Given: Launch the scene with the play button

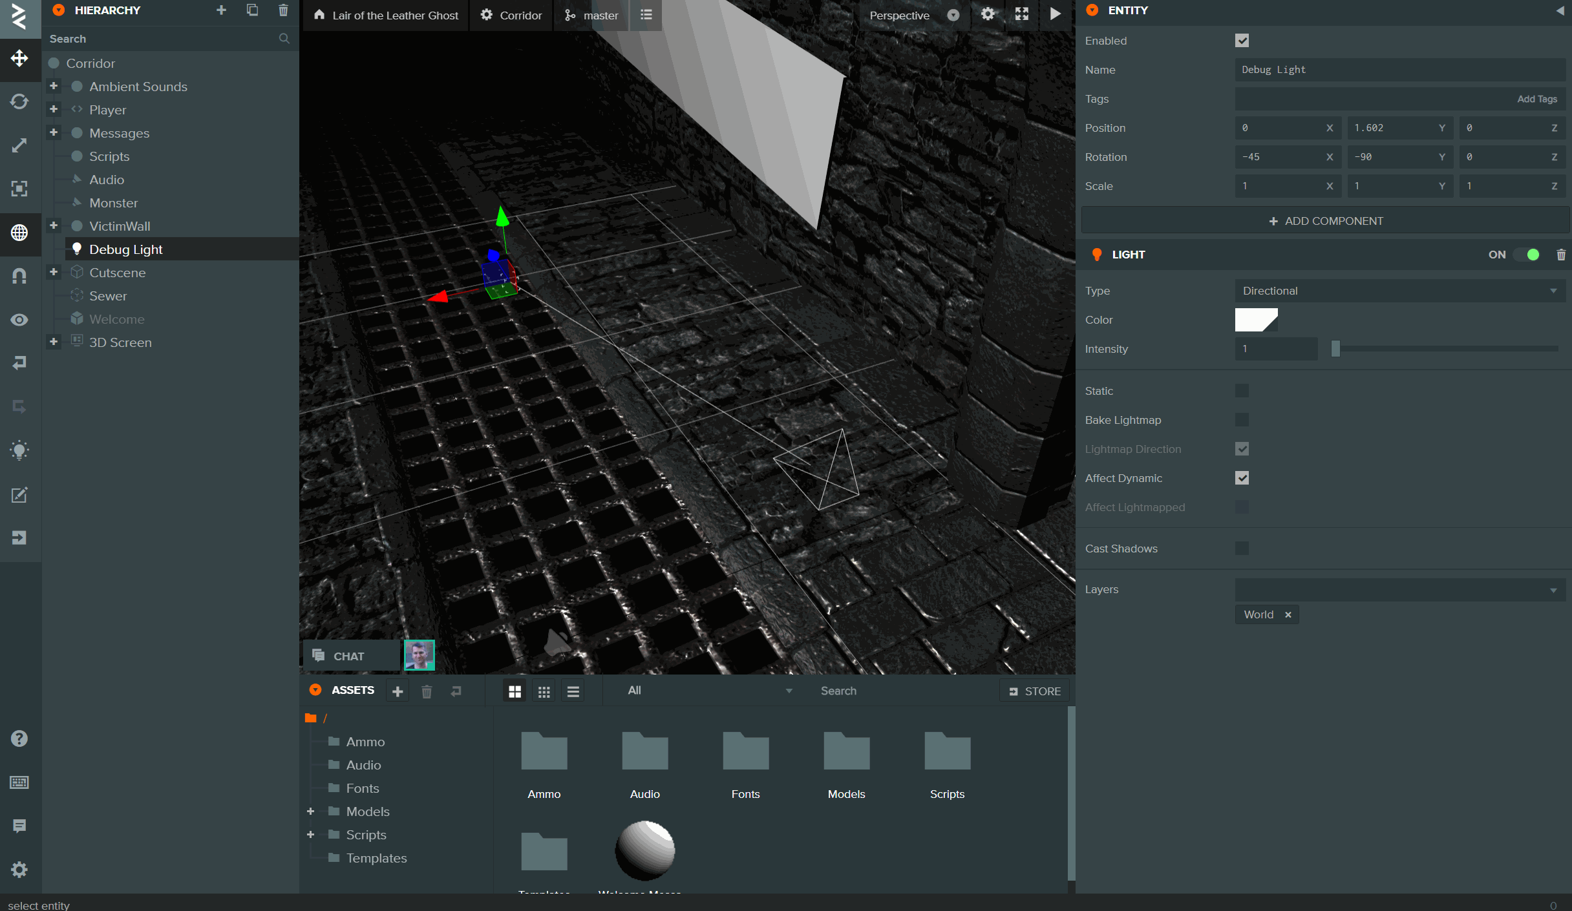Looking at the screenshot, I should pos(1054,13).
